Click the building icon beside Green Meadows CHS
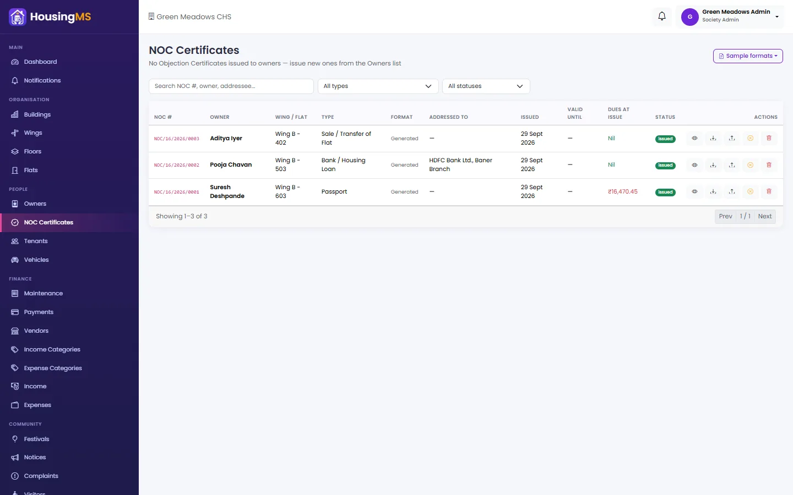The width and height of the screenshot is (793, 495). pyautogui.click(x=151, y=16)
